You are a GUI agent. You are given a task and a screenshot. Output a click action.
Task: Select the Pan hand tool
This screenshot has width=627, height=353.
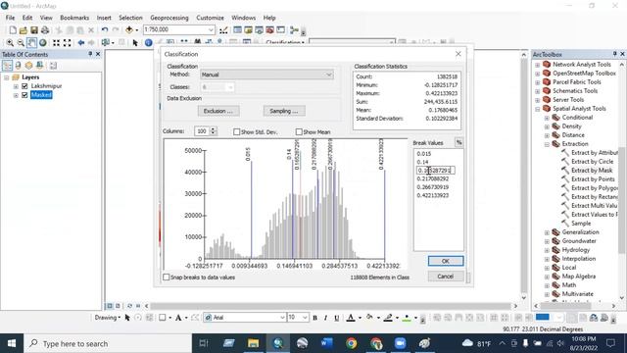pyautogui.click(x=31, y=42)
